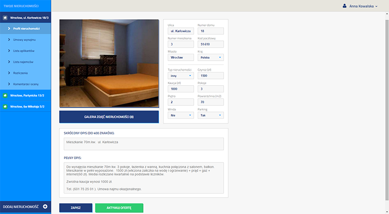Click the user avatar icon beside Anna Kowalska
The width and height of the screenshot is (389, 214).
click(x=345, y=6)
